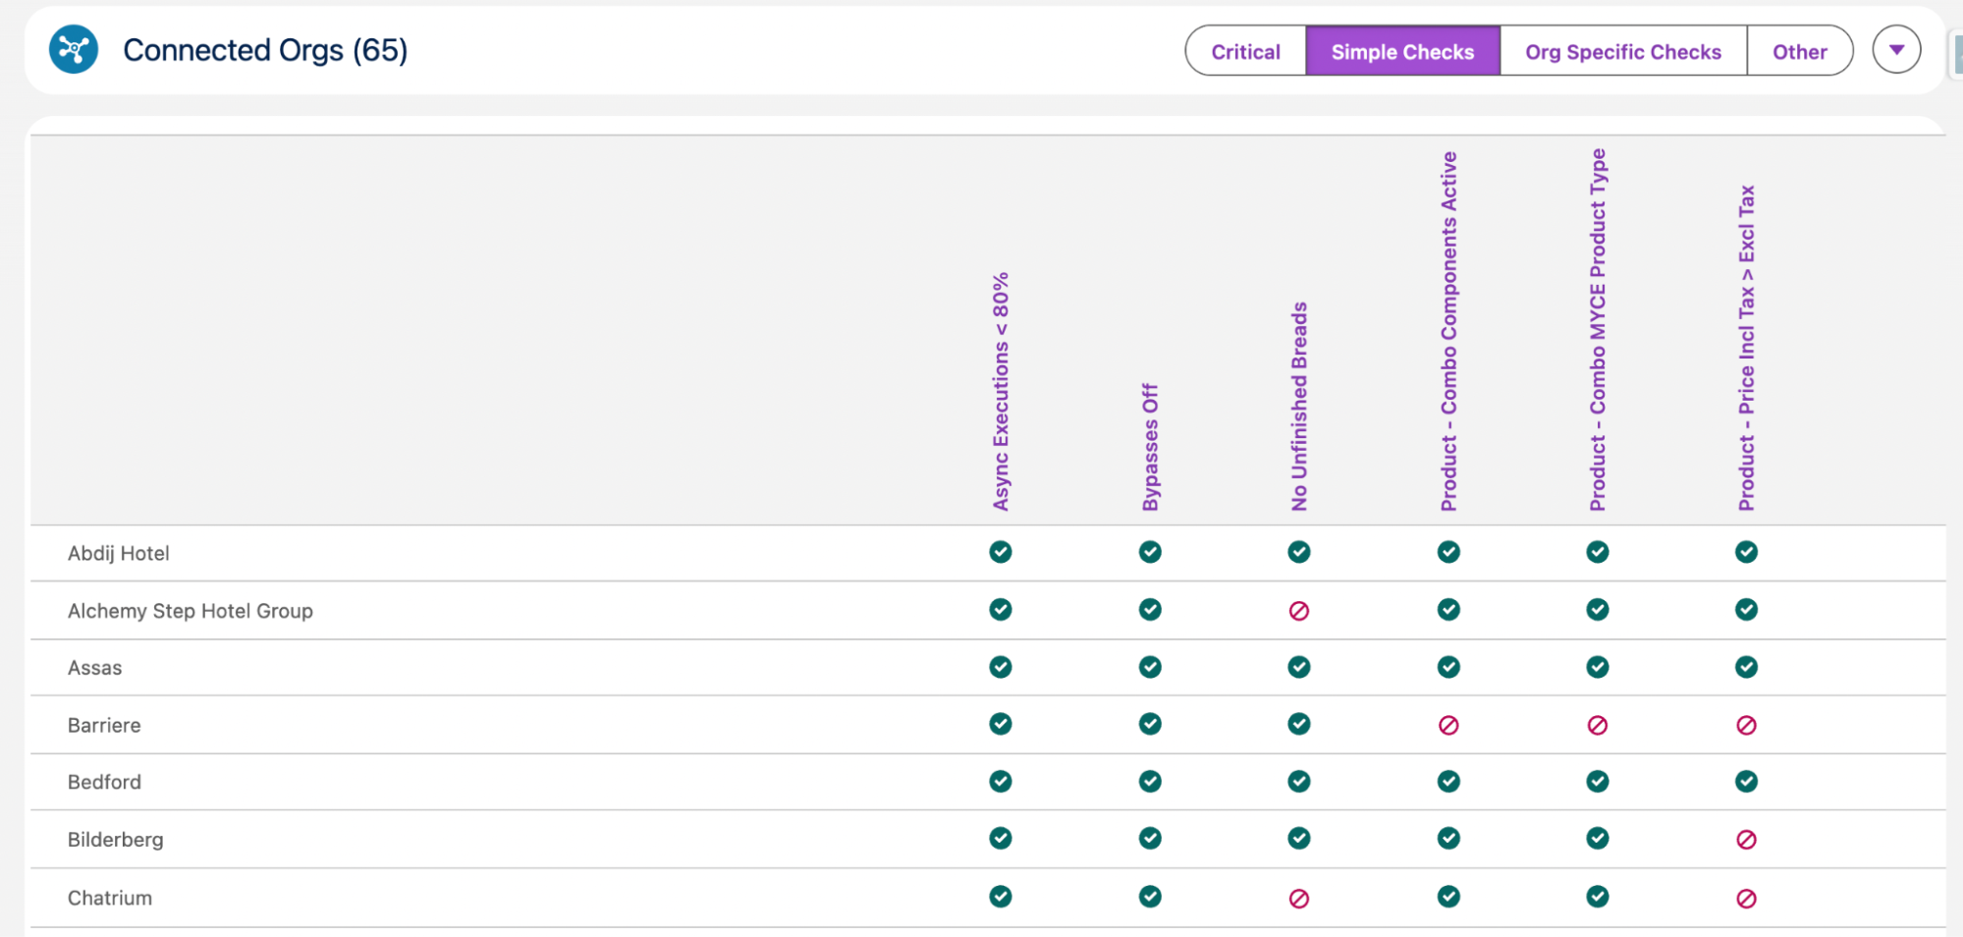Switch to the Org Specific Checks tab
Image resolution: width=1963 pixels, height=937 pixels.
point(1622,51)
